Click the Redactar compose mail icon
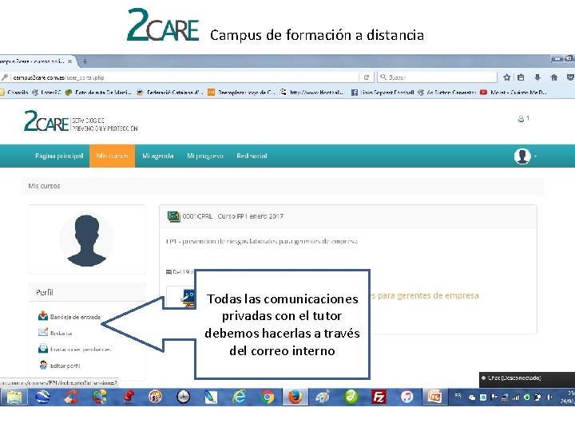Image resolution: width=575 pixels, height=431 pixels. [43, 332]
